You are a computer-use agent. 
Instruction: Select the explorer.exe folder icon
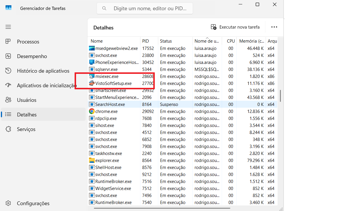[92, 161]
